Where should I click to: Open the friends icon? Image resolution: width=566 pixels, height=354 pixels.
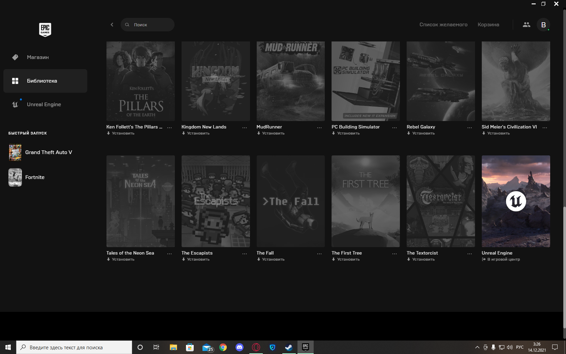pos(526,25)
